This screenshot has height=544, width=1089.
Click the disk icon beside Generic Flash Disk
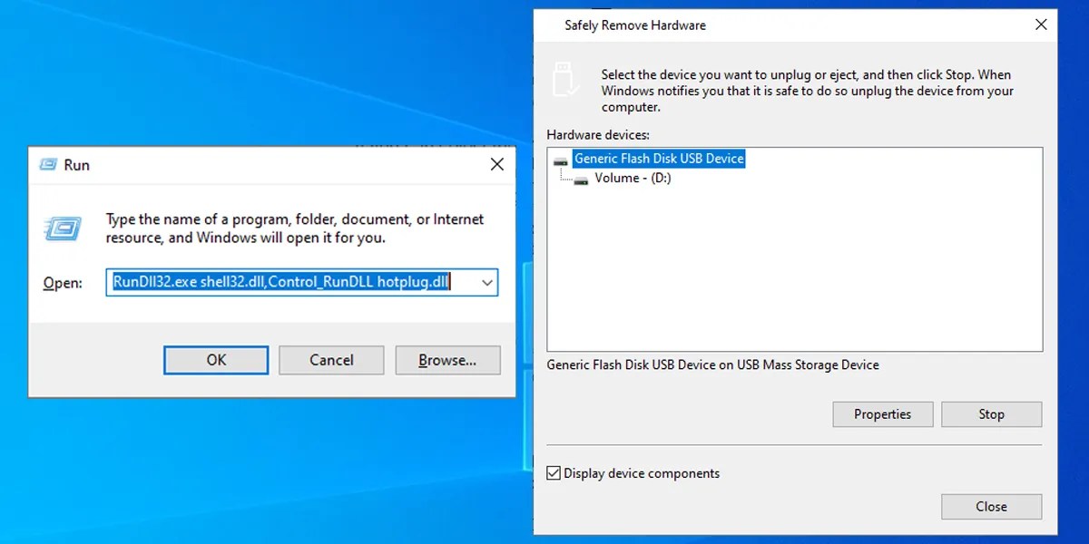(563, 158)
